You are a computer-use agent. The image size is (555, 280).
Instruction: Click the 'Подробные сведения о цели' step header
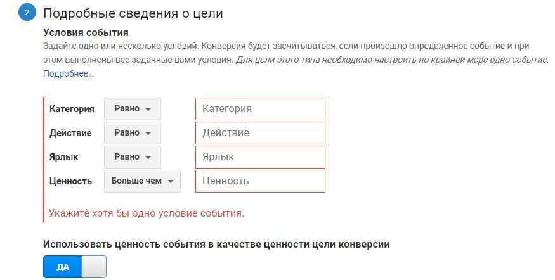pyautogui.click(x=133, y=13)
